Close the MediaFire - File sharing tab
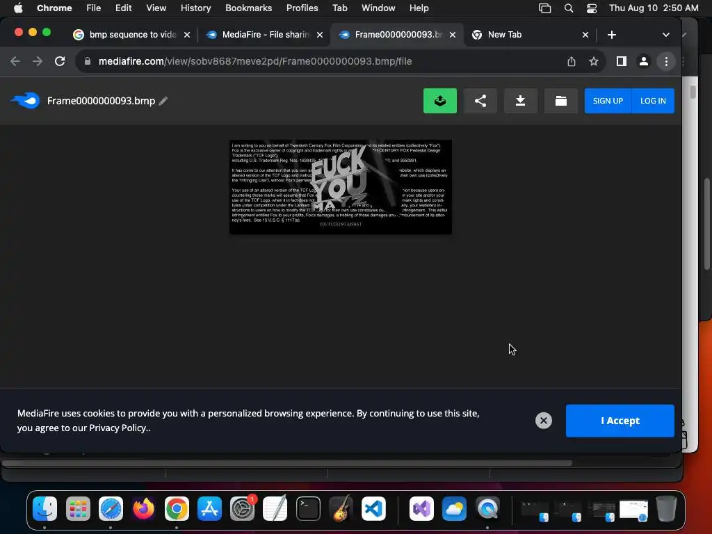 coord(320,35)
